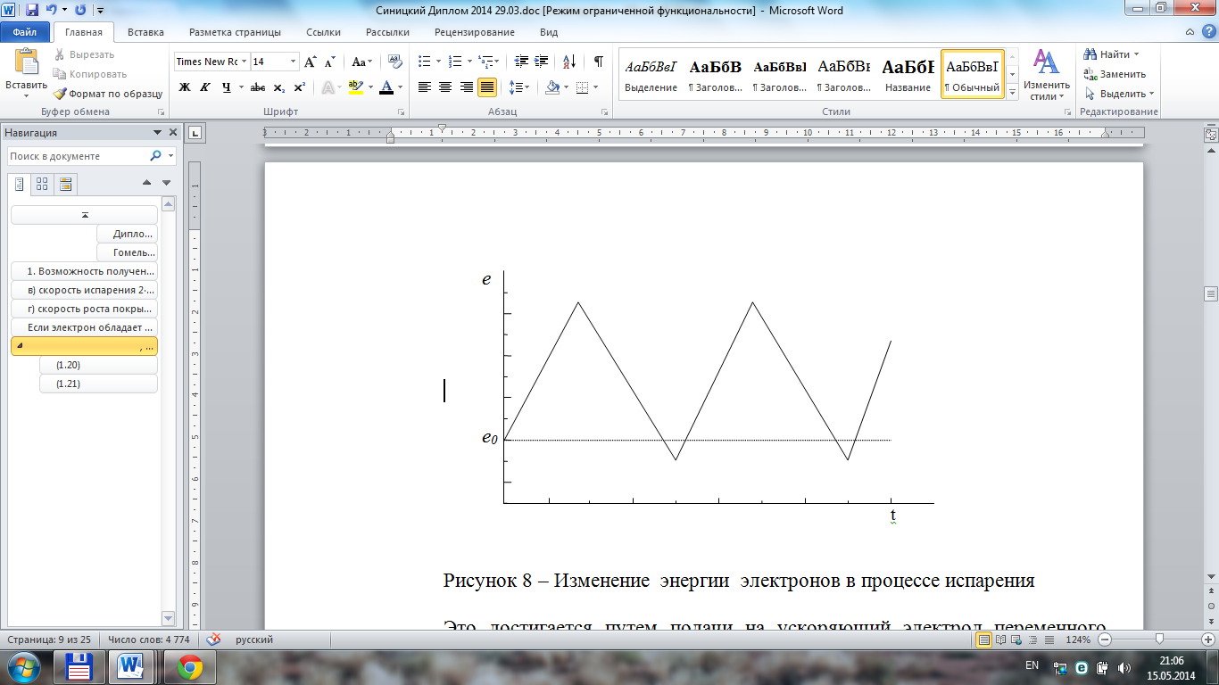The image size is (1219, 685).
Task: Open the Вставка ribbon tab
Action: click(x=145, y=32)
